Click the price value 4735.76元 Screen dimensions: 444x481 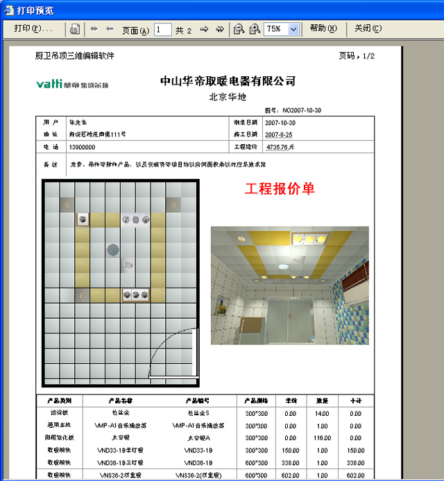click(x=280, y=147)
